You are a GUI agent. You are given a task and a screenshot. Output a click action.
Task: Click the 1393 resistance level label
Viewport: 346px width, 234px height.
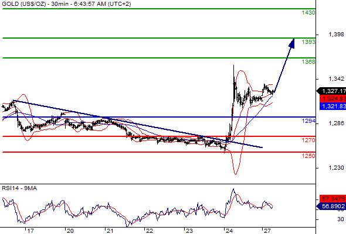(x=308, y=42)
